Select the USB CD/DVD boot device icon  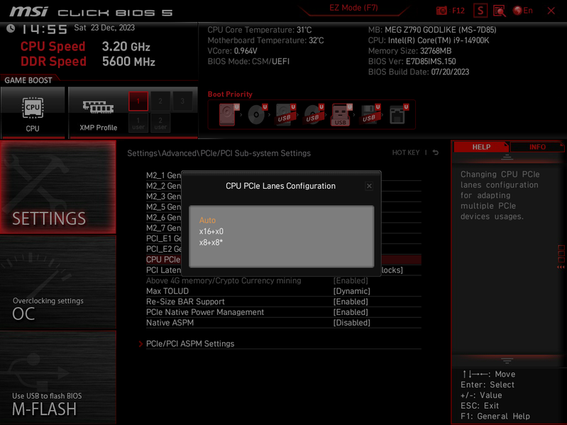(x=314, y=114)
